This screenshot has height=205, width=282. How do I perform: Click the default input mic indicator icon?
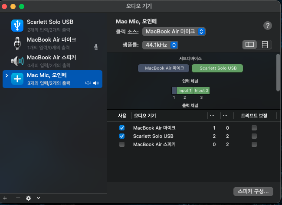tap(96, 47)
